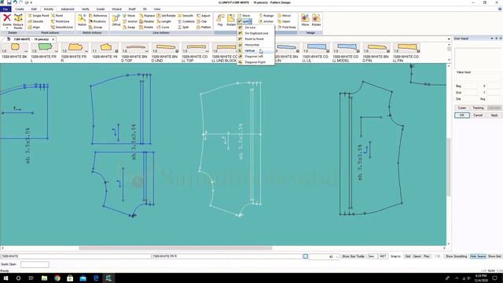Screen dimensions: 503x283
Task: Select the line Length tool
Action: [x=164, y=21]
